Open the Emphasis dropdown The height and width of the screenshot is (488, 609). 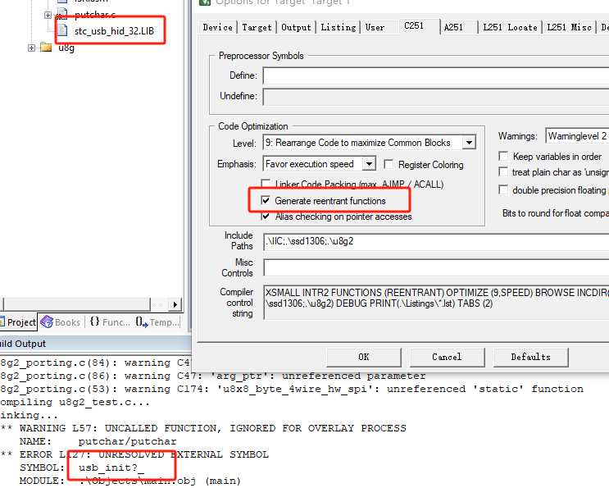[369, 164]
